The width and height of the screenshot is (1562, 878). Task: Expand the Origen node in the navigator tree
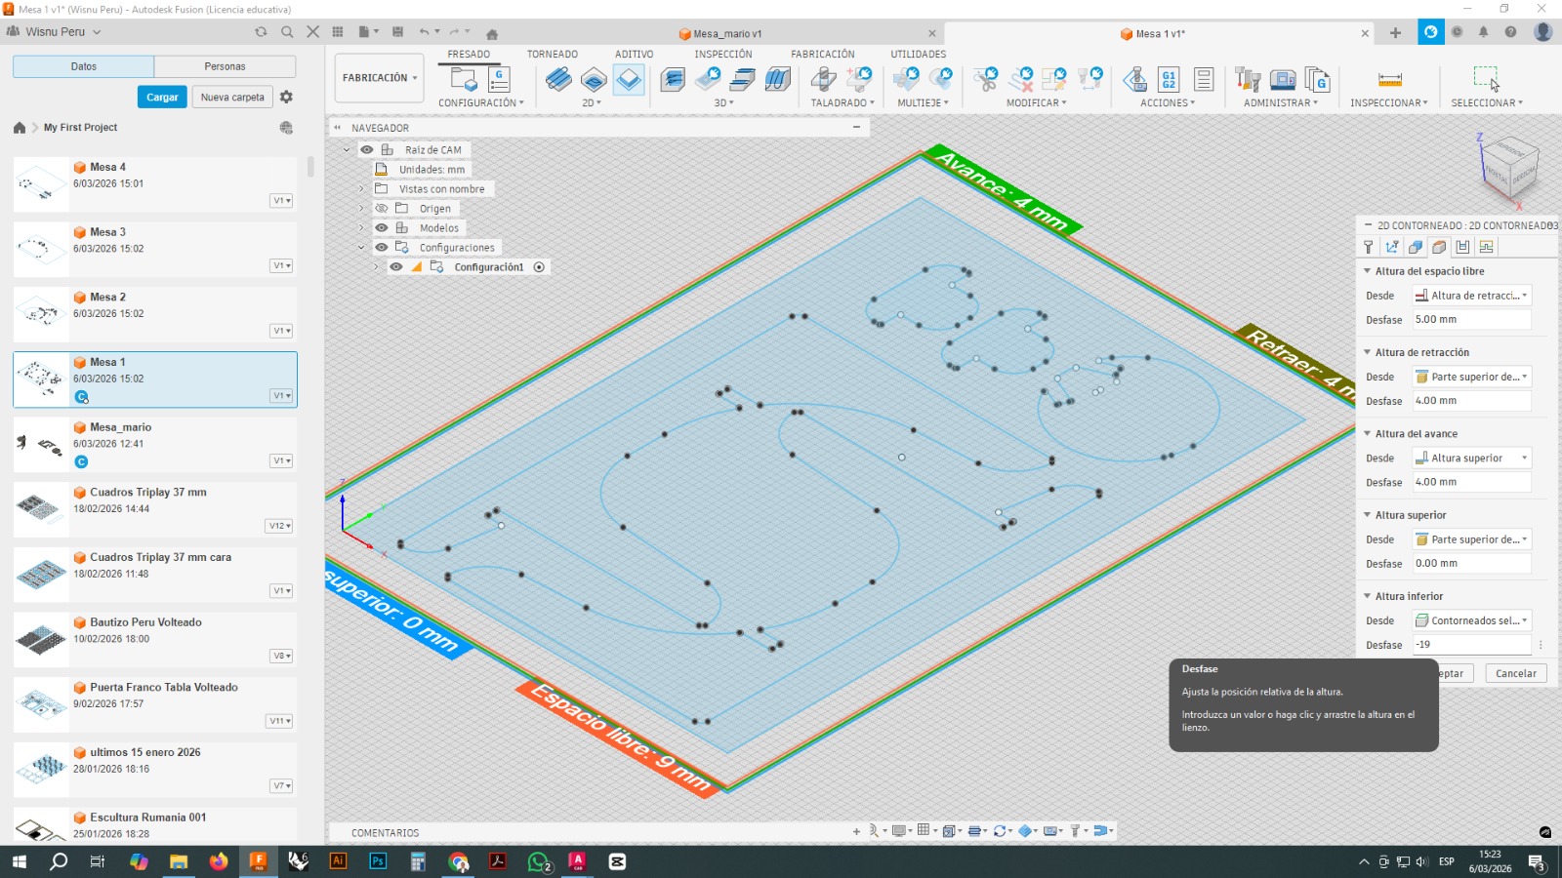[x=361, y=208]
